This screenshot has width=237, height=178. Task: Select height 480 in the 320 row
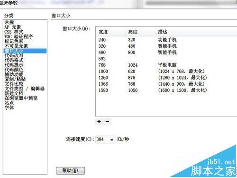[132, 46]
